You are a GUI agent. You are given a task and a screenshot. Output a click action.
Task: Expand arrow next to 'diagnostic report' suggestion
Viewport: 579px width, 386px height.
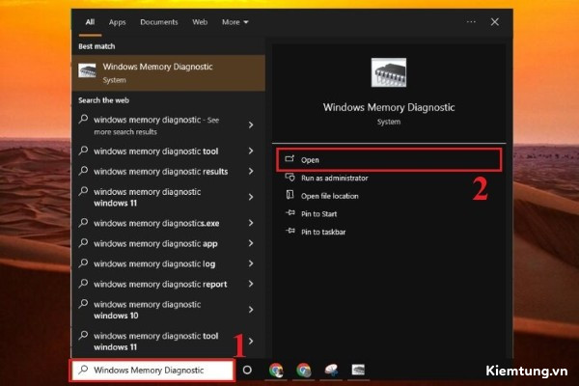click(x=251, y=284)
